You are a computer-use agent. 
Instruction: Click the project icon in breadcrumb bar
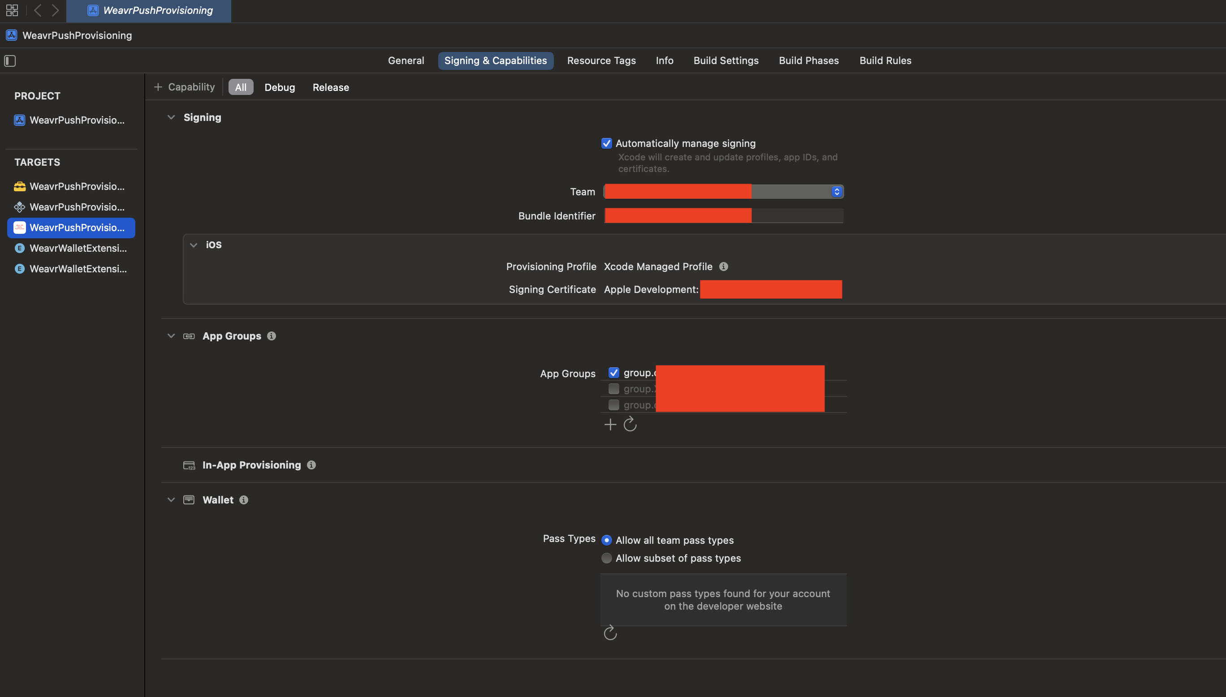pyautogui.click(x=12, y=35)
